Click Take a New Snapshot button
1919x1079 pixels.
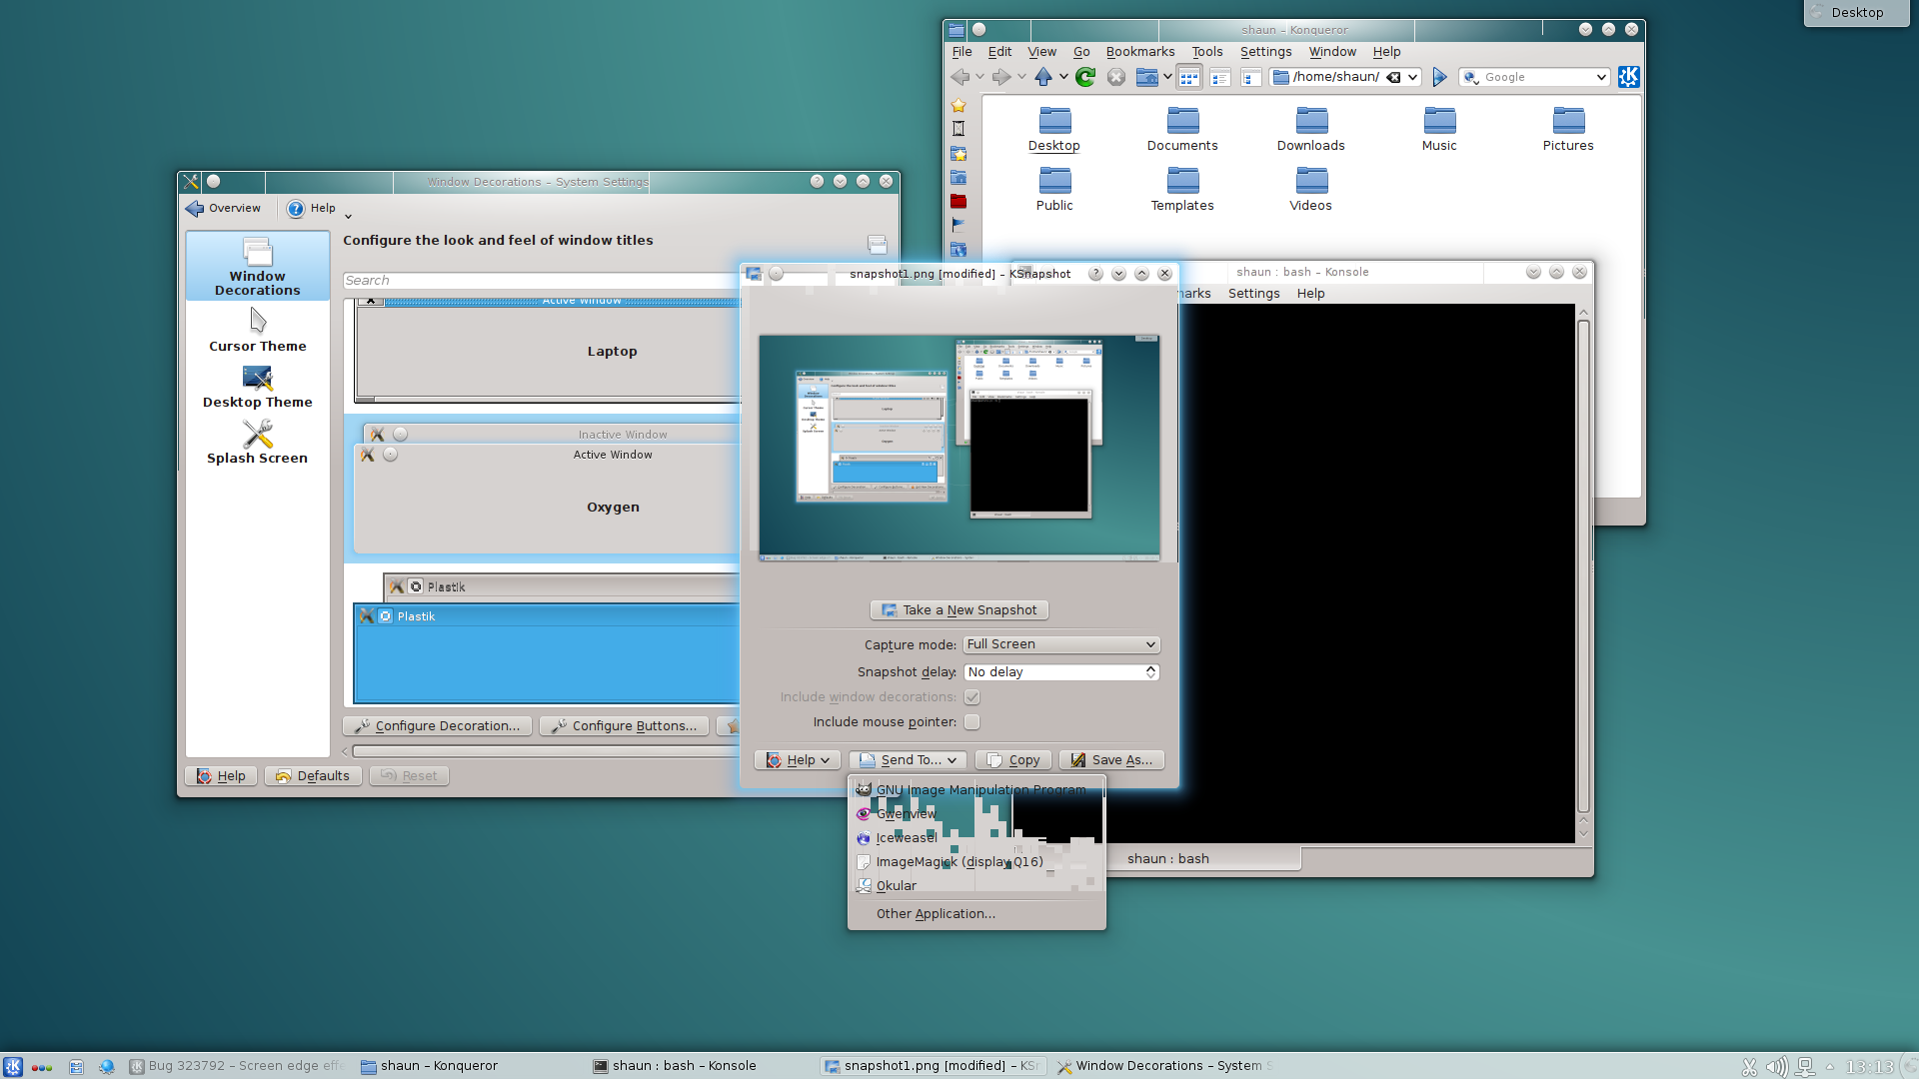(959, 610)
